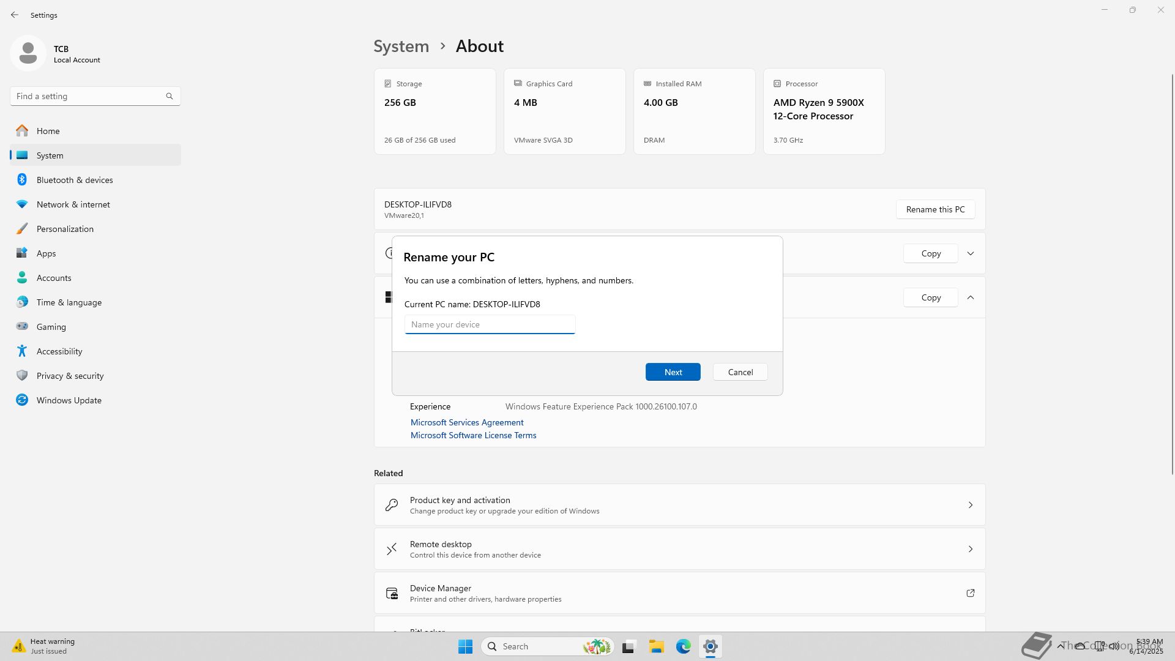Open Accessibility settings
Viewport: 1175px width, 661px height.
(59, 351)
